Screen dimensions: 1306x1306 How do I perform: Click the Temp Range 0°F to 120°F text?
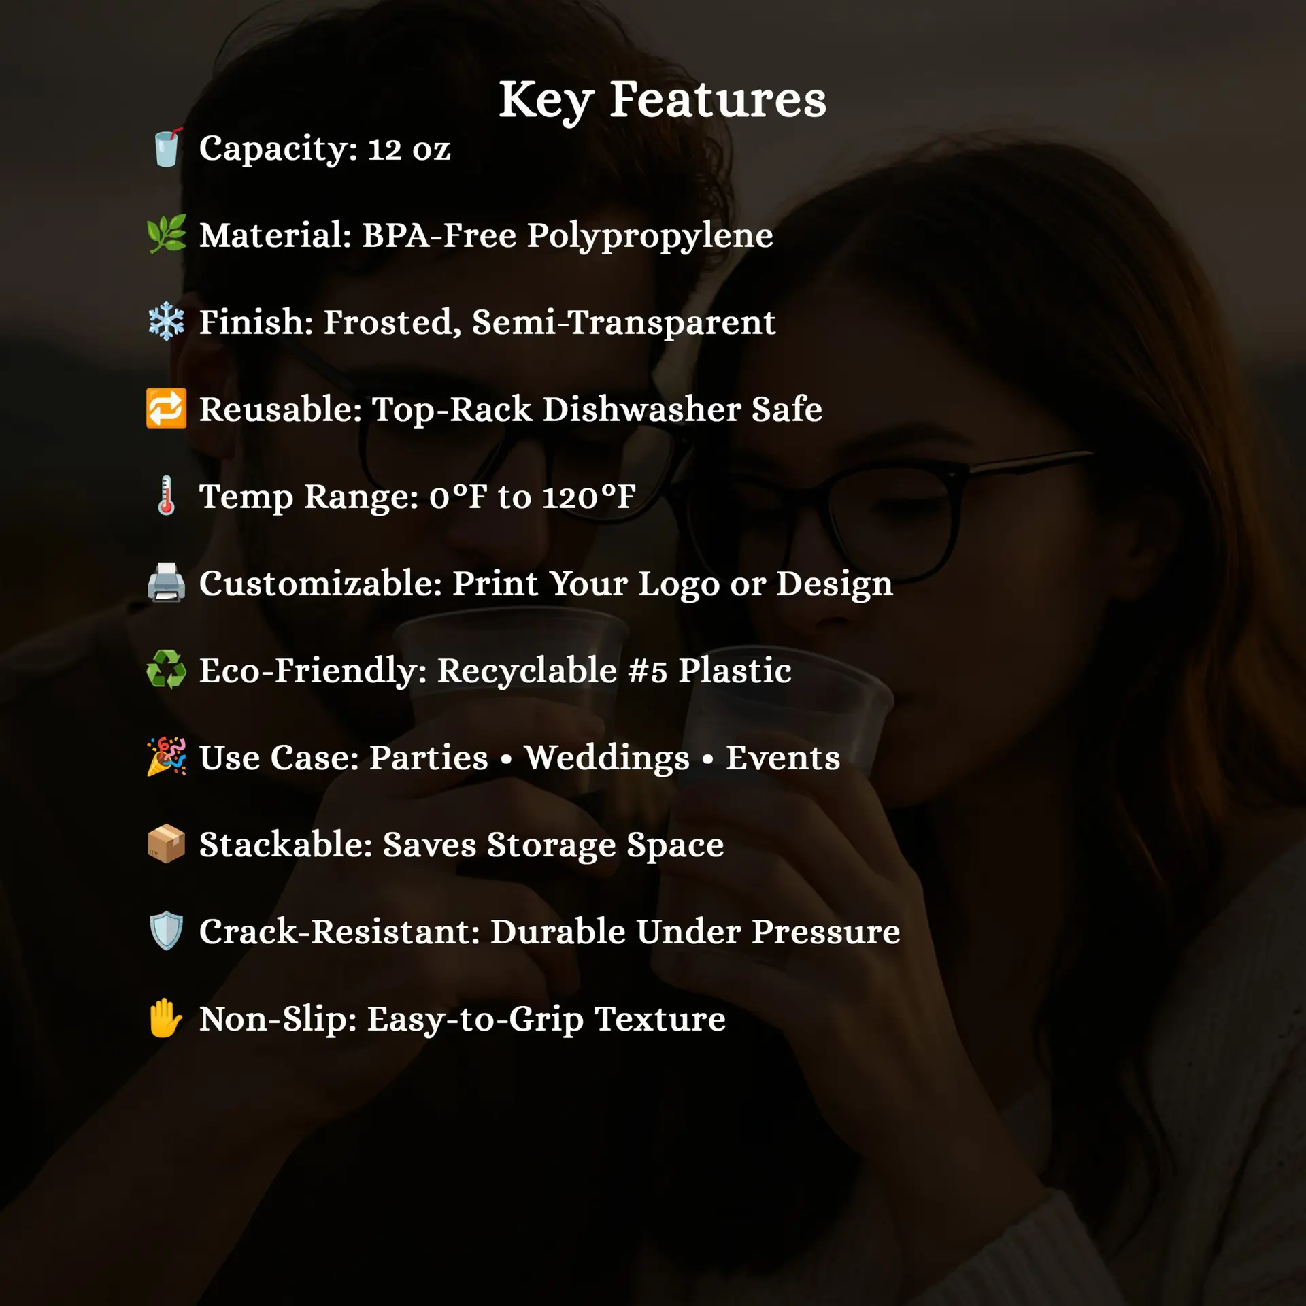pos(417,497)
